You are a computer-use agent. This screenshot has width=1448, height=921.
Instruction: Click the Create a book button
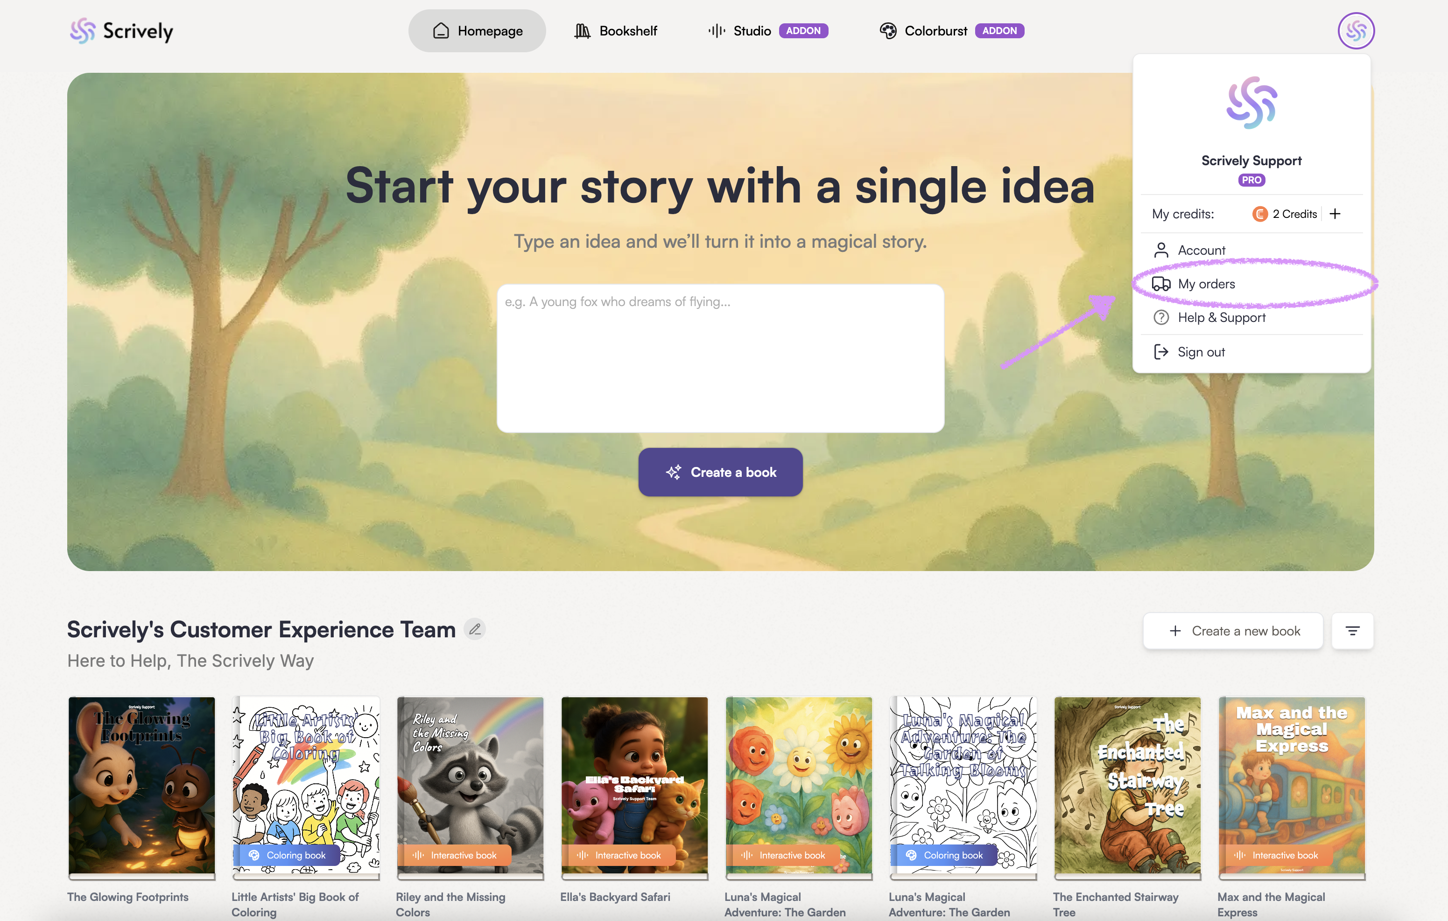point(720,472)
